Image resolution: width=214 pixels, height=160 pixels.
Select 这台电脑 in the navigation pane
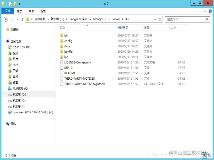point(16,41)
